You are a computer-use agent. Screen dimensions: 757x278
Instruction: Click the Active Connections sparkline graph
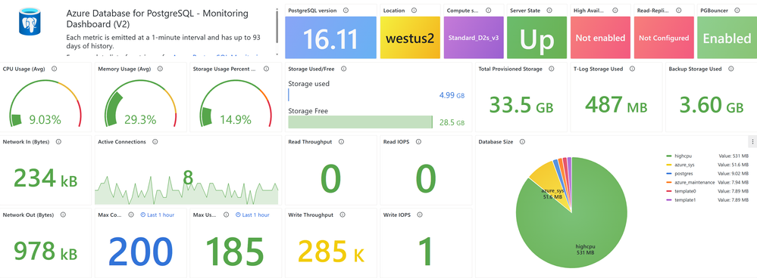tap(186, 190)
